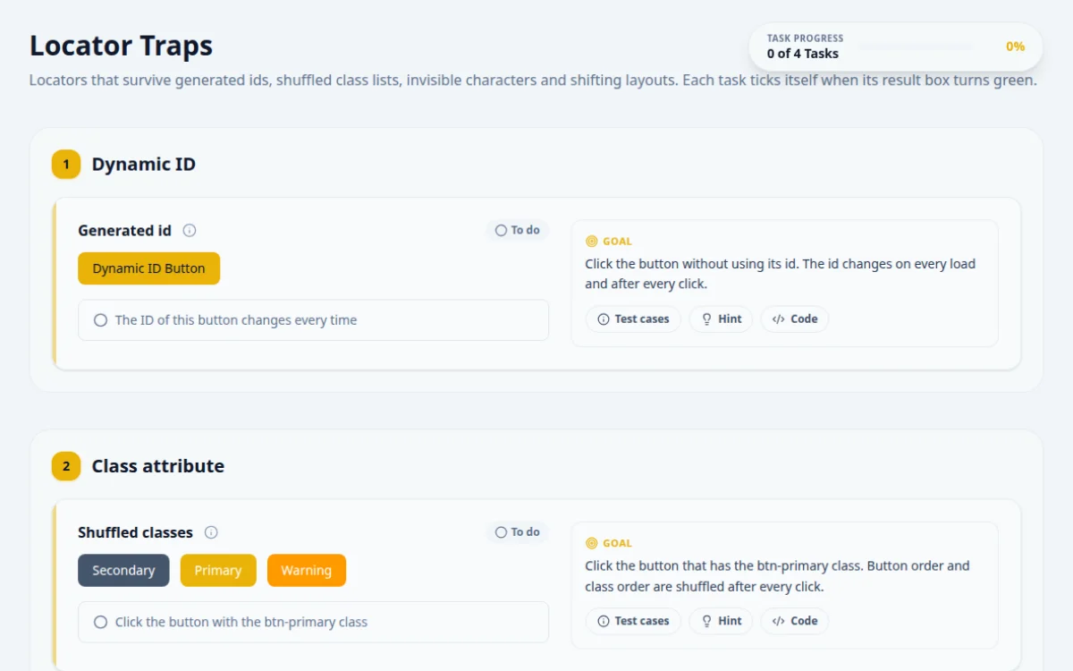Viewport: 1073px width, 671px height.
Task: Click the number 1 badge for Dynamic ID
Action: coord(66,165)
